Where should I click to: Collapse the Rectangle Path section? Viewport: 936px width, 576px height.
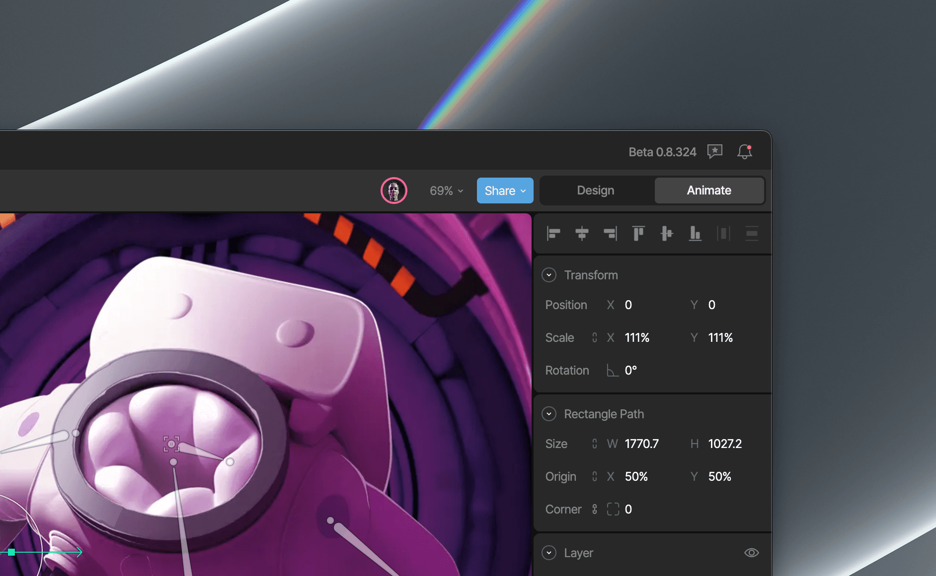coord(549,414)
